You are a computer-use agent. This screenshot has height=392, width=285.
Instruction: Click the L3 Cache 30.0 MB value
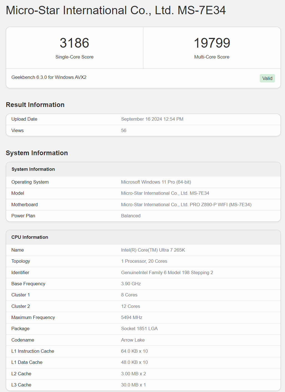(x=133, y=385)
